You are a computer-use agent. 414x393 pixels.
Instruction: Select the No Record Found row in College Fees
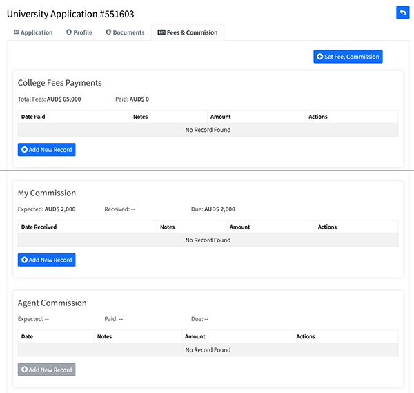tap(208, 130)
